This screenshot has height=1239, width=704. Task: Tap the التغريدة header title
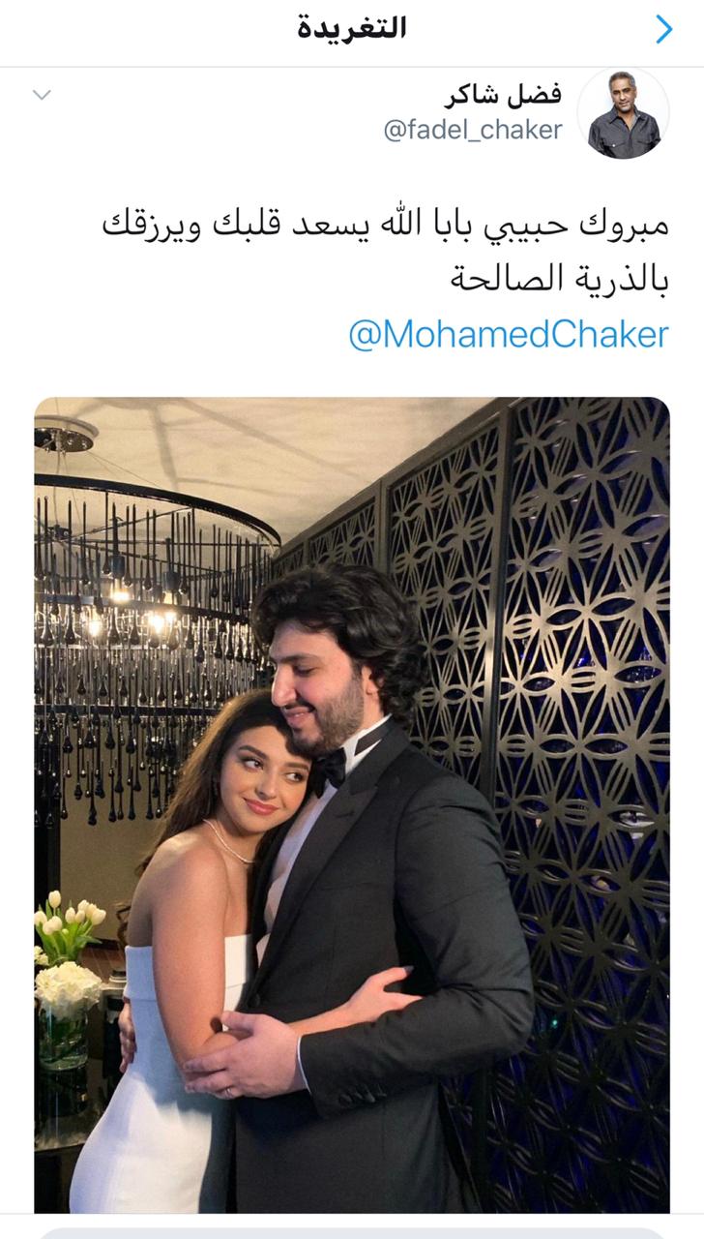(x=352, y=29)
